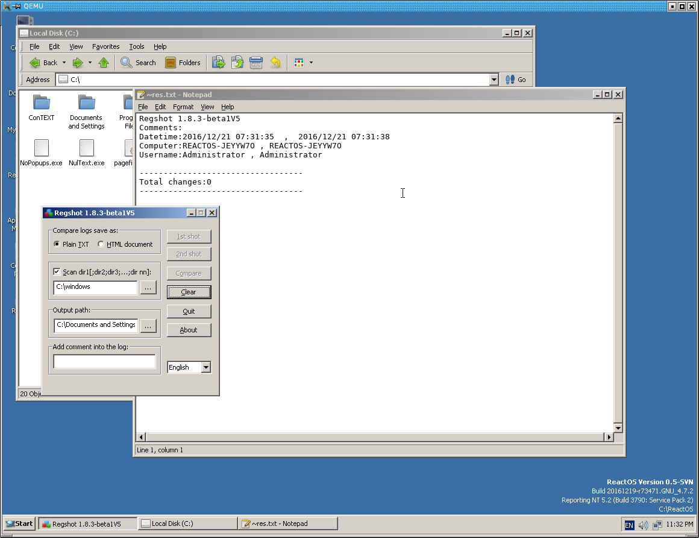This screenshot has width=699, height=538.
Task: Click the Regshot title bar icon
Action: [49, 213]
